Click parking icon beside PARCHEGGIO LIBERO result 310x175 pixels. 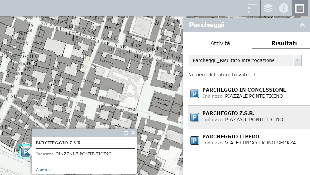pyautogui.click(x=194, y=140)
